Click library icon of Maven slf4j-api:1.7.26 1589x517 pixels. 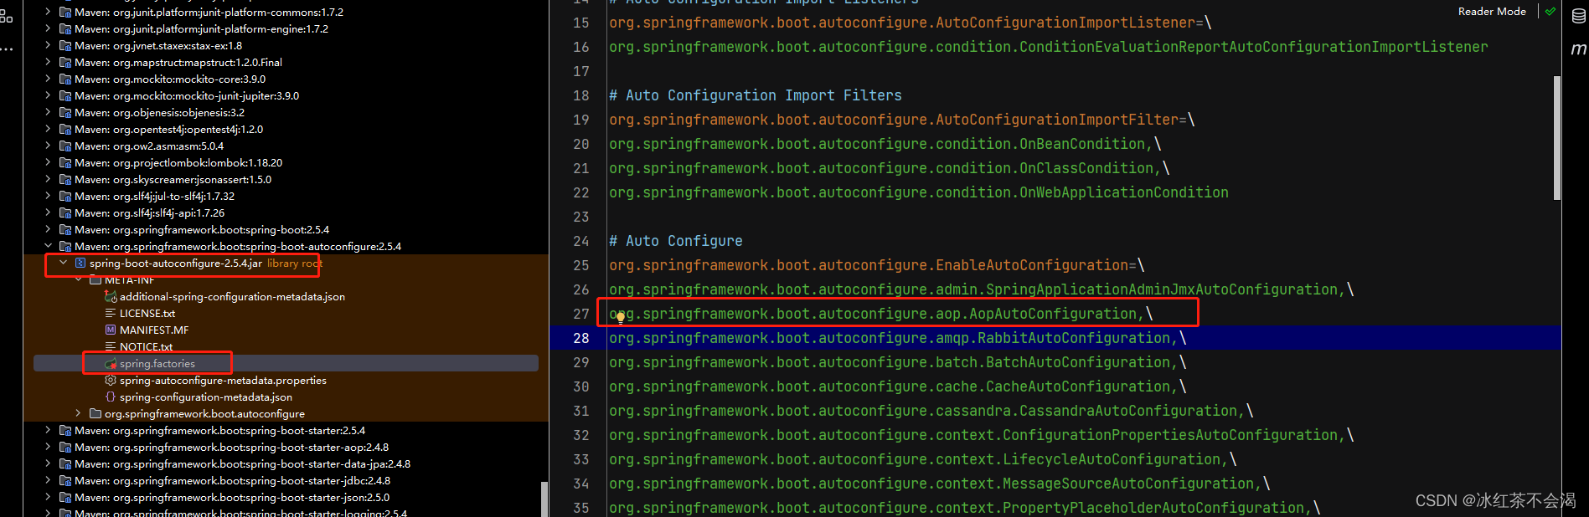point(65,213)
